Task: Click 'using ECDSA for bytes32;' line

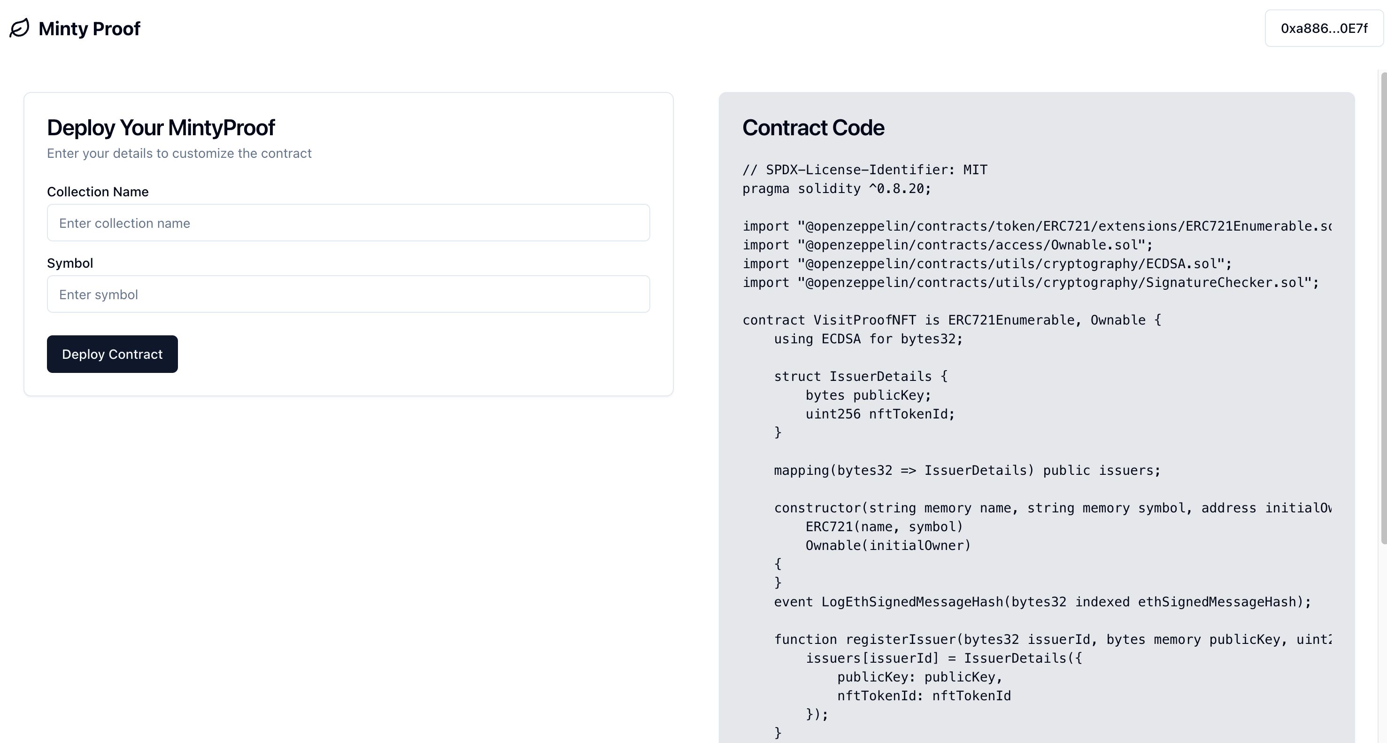Action: 868,339
